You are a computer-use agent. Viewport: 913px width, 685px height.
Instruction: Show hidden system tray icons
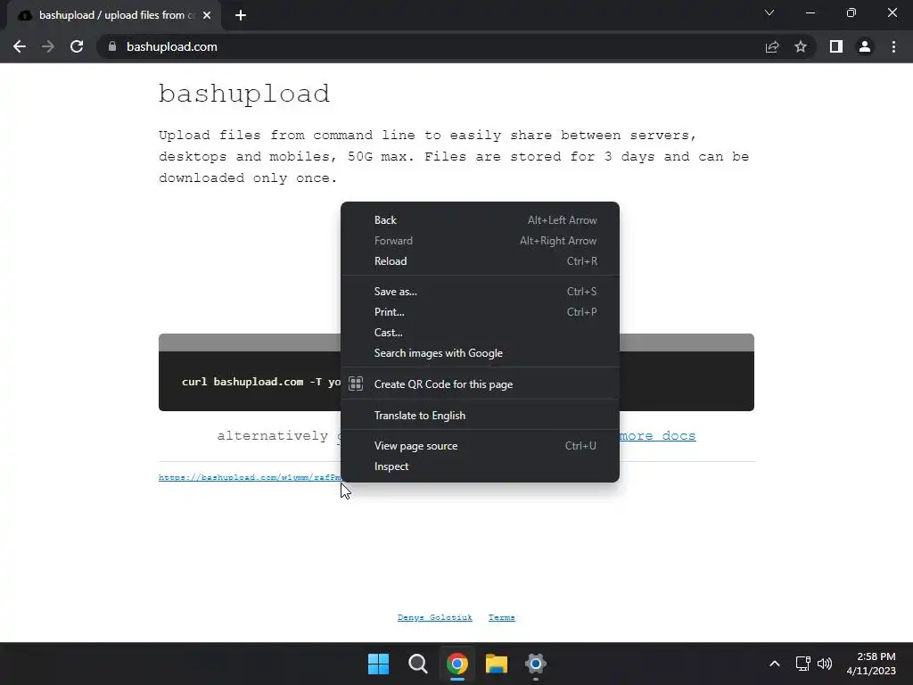(x=775, y=664)
